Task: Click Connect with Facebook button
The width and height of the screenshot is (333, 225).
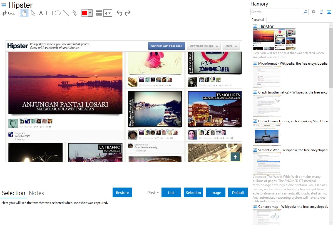Action: tap(166, 46)
